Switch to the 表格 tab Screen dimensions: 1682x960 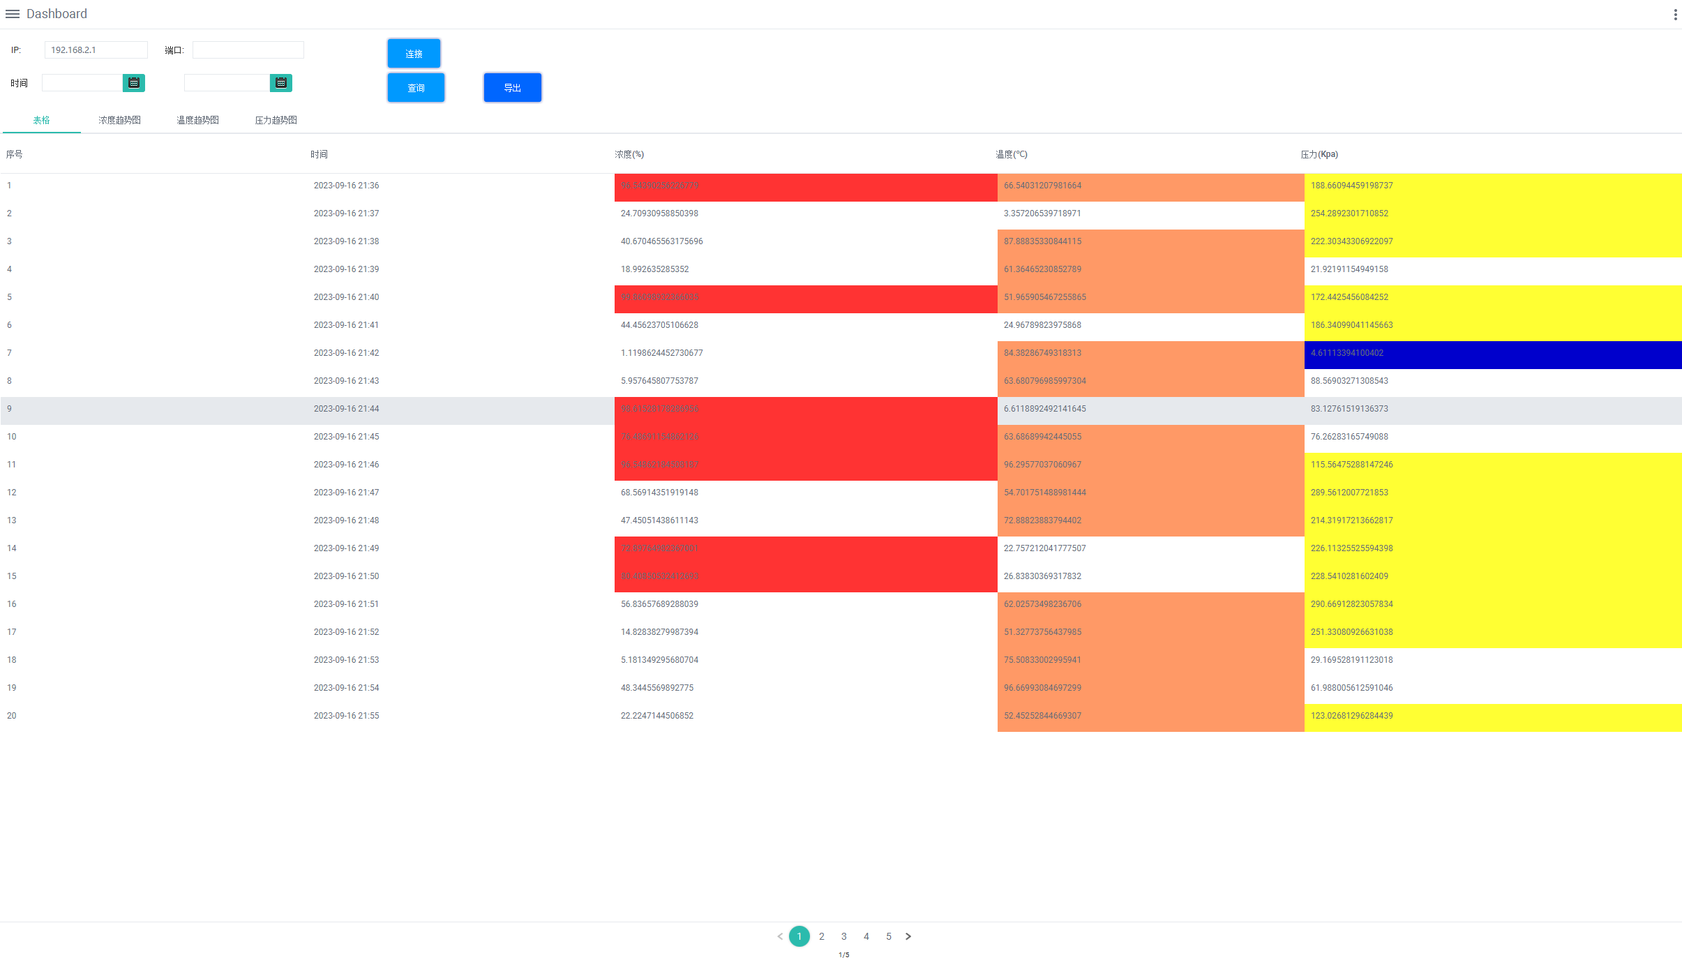[x=42, y=120]
